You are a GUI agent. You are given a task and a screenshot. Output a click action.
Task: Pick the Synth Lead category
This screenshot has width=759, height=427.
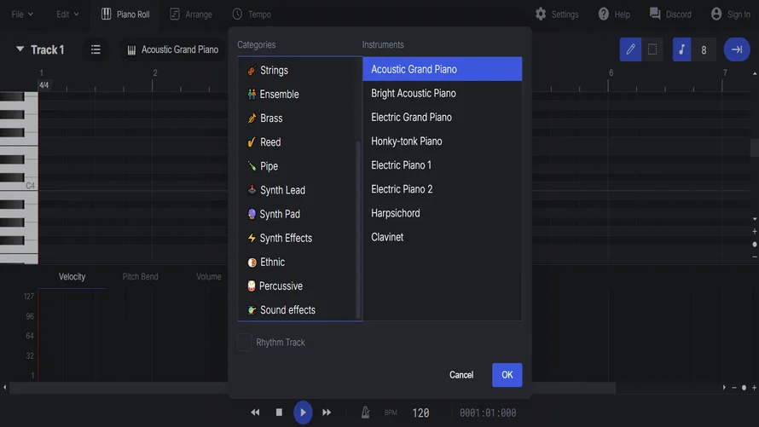coord(299,190)
